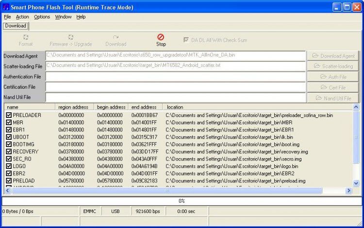Viewport: 364px width, 228px height.
Task: Click the preloader_sofina_row.bin location path
Action: (x=249, y=115)
